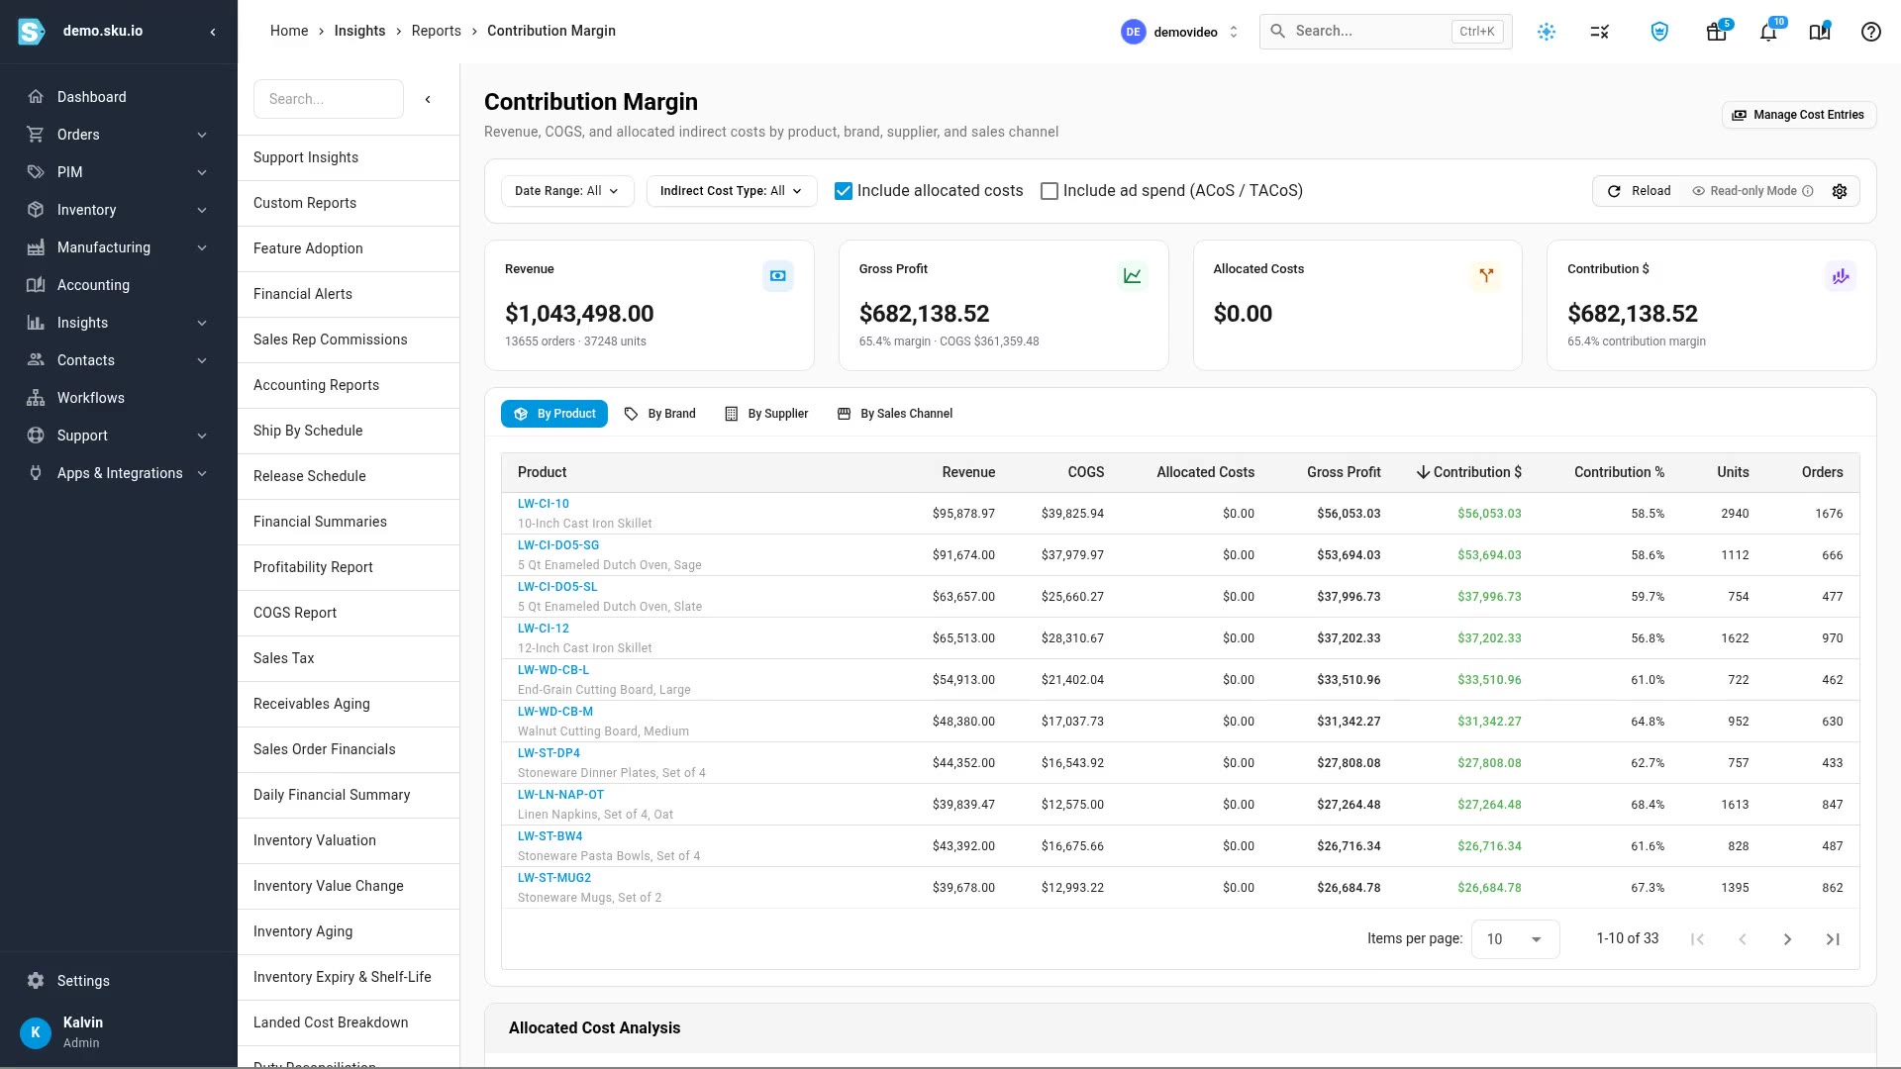Click the Revenue card cash icon
This screenshot has width=1901, height=1069.
[x=778, y=276]
